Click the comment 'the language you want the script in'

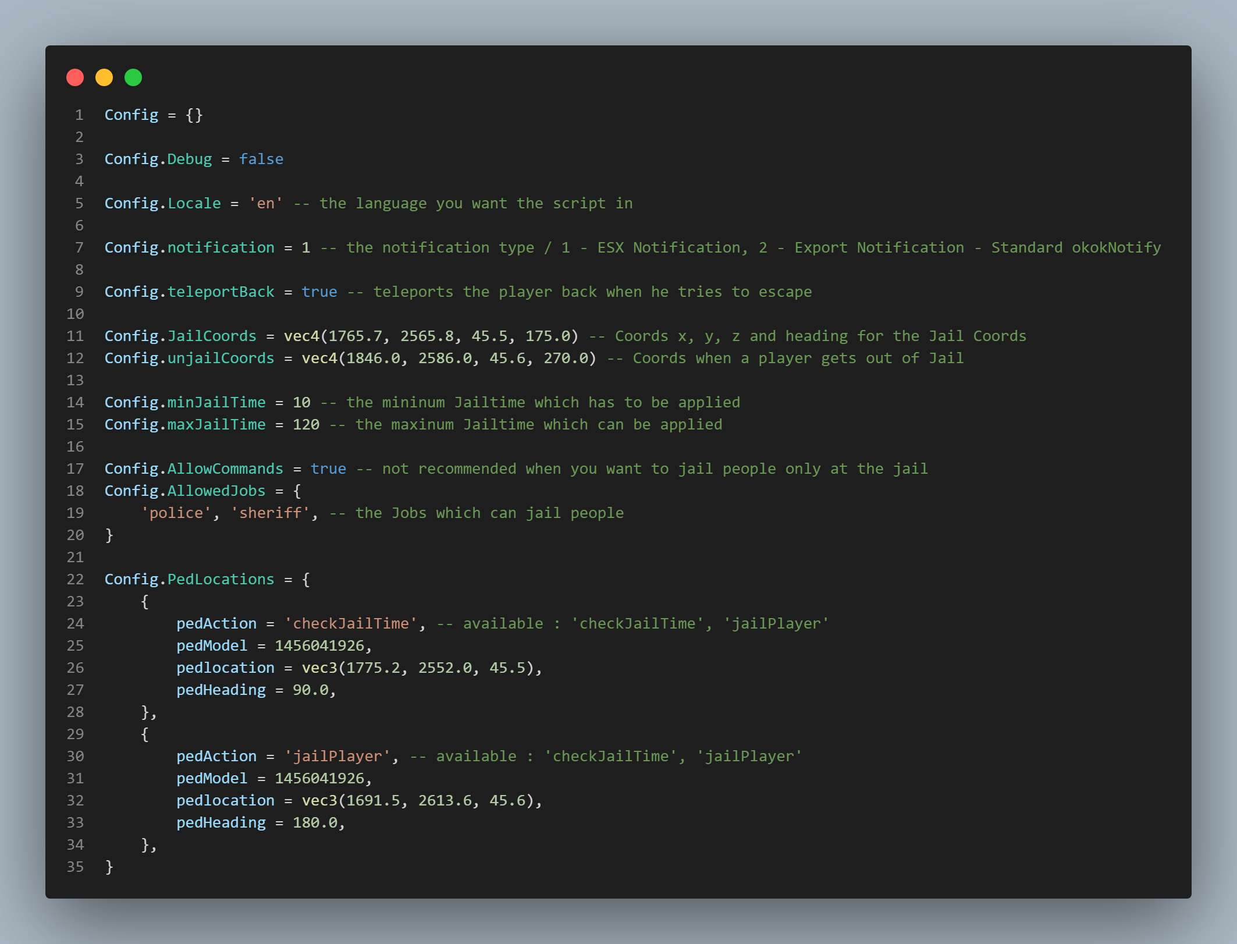[476, 204]
